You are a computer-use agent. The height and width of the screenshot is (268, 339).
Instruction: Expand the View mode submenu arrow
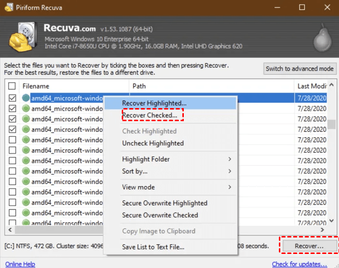229,187
